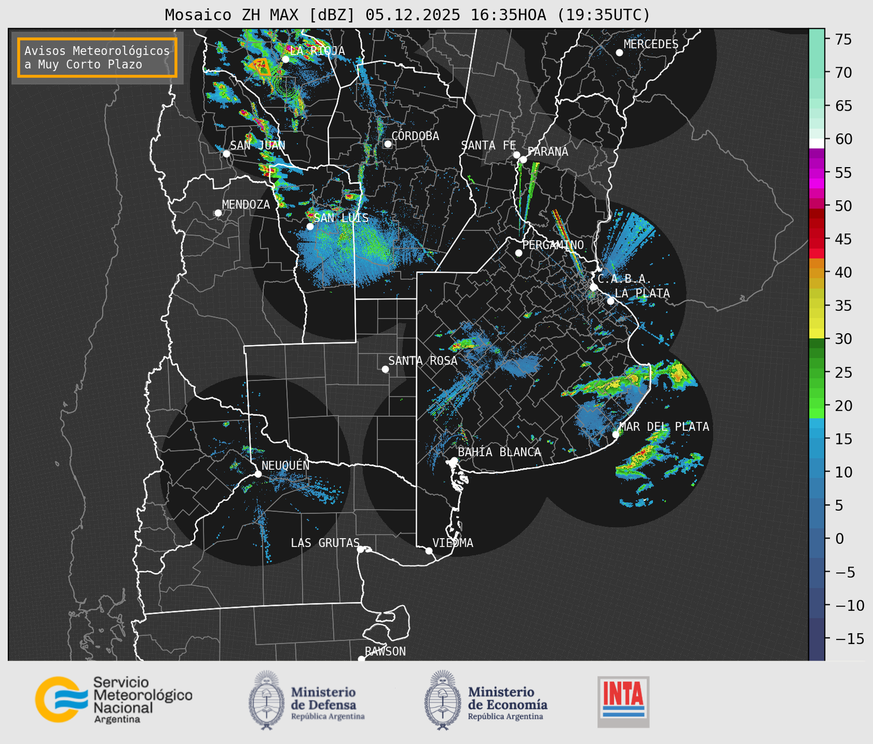Click the RAWSON city label
The width and height of the screenshot is (873, 744).
(x=385, y=651)
